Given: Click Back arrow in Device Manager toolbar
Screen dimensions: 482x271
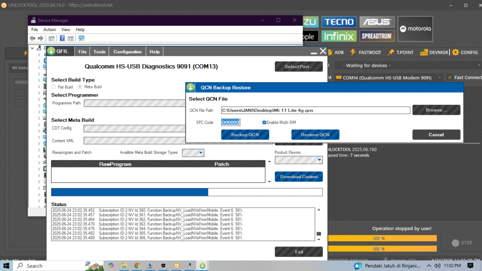Looking at the screenshot, I should tap(32, 38).
